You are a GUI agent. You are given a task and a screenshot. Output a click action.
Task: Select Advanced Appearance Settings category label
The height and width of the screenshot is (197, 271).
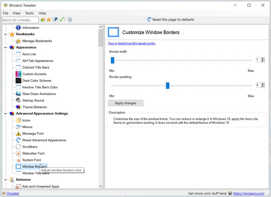[42, 114]
